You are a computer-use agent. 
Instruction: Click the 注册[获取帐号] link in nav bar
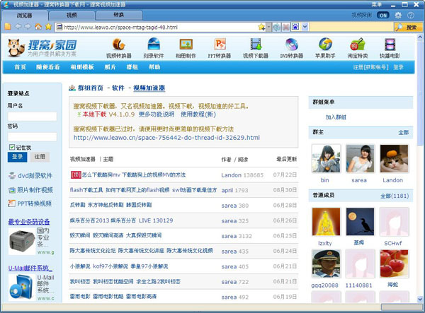click(370, 67)
